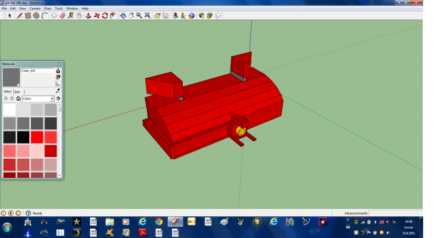Click the Color_005 material name field
The image size is (434, 238).
pos(37,71)
